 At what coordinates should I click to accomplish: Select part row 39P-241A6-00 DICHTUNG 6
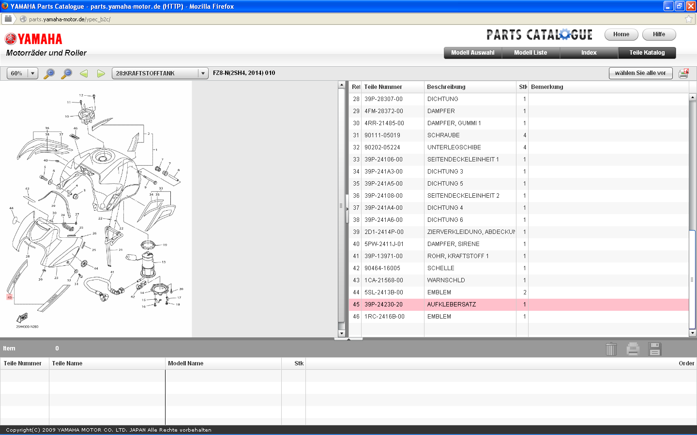click(518, 220)
